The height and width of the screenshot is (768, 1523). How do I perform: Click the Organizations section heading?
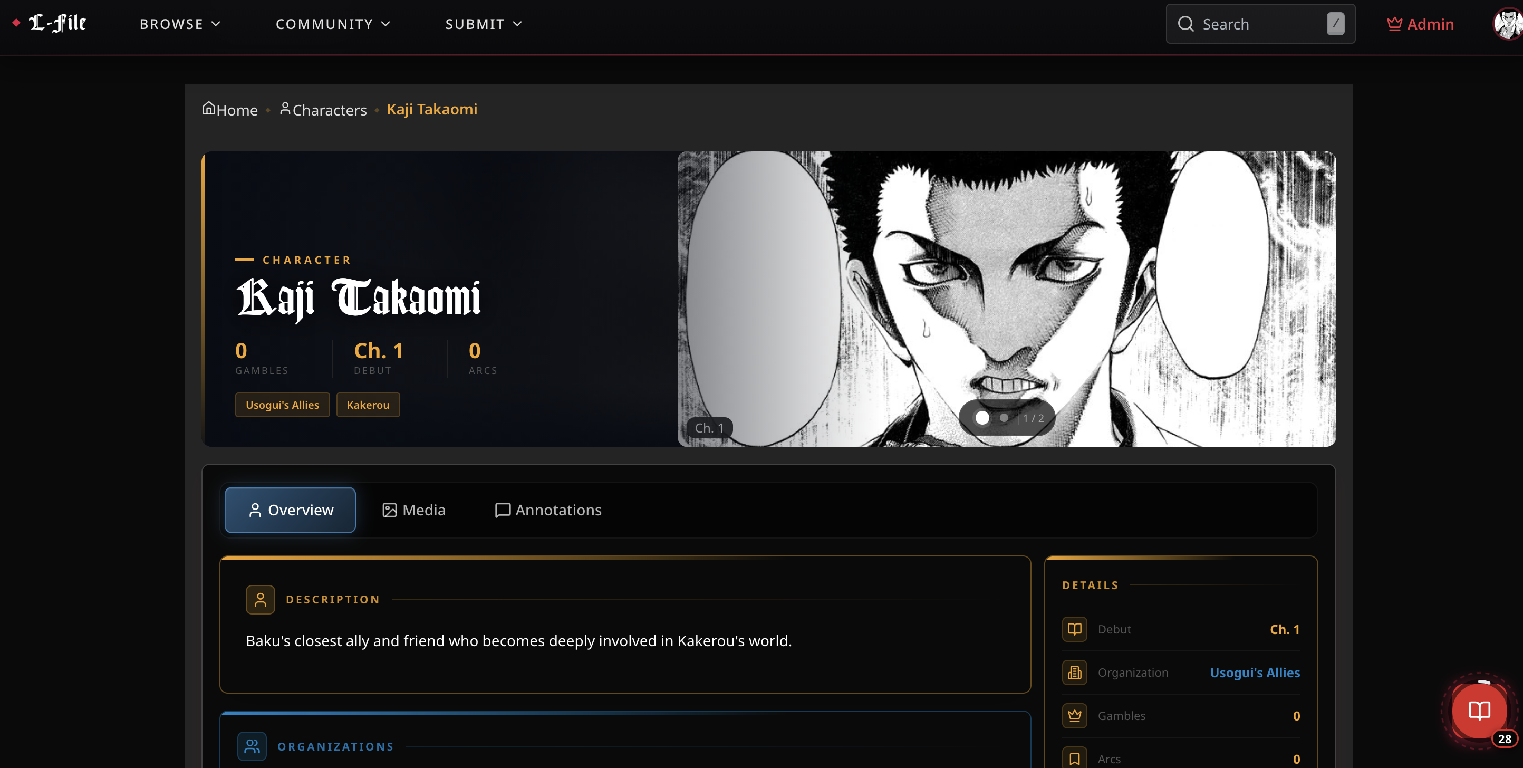click(336, 747)
